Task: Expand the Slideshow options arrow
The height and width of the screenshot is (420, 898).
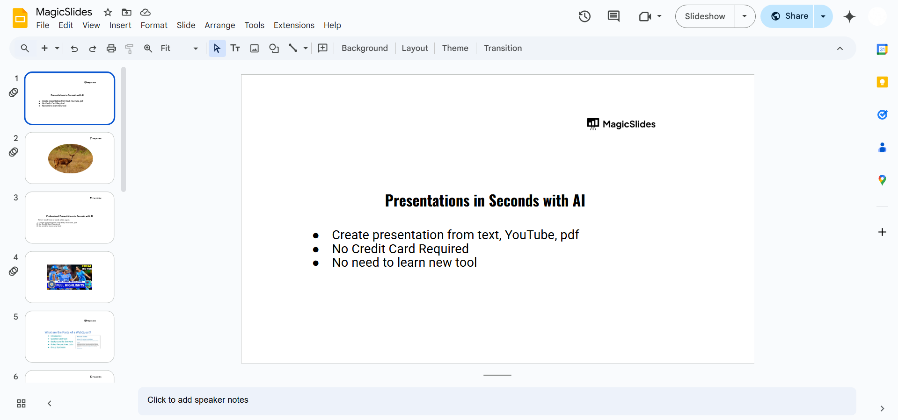Action: [745, 16]
